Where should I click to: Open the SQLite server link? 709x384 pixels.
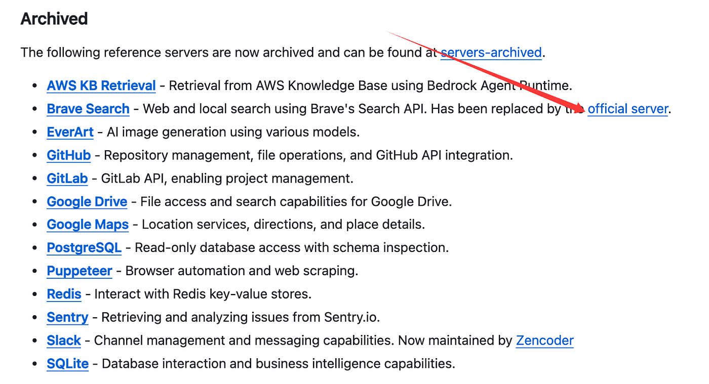tap(67, 364)
